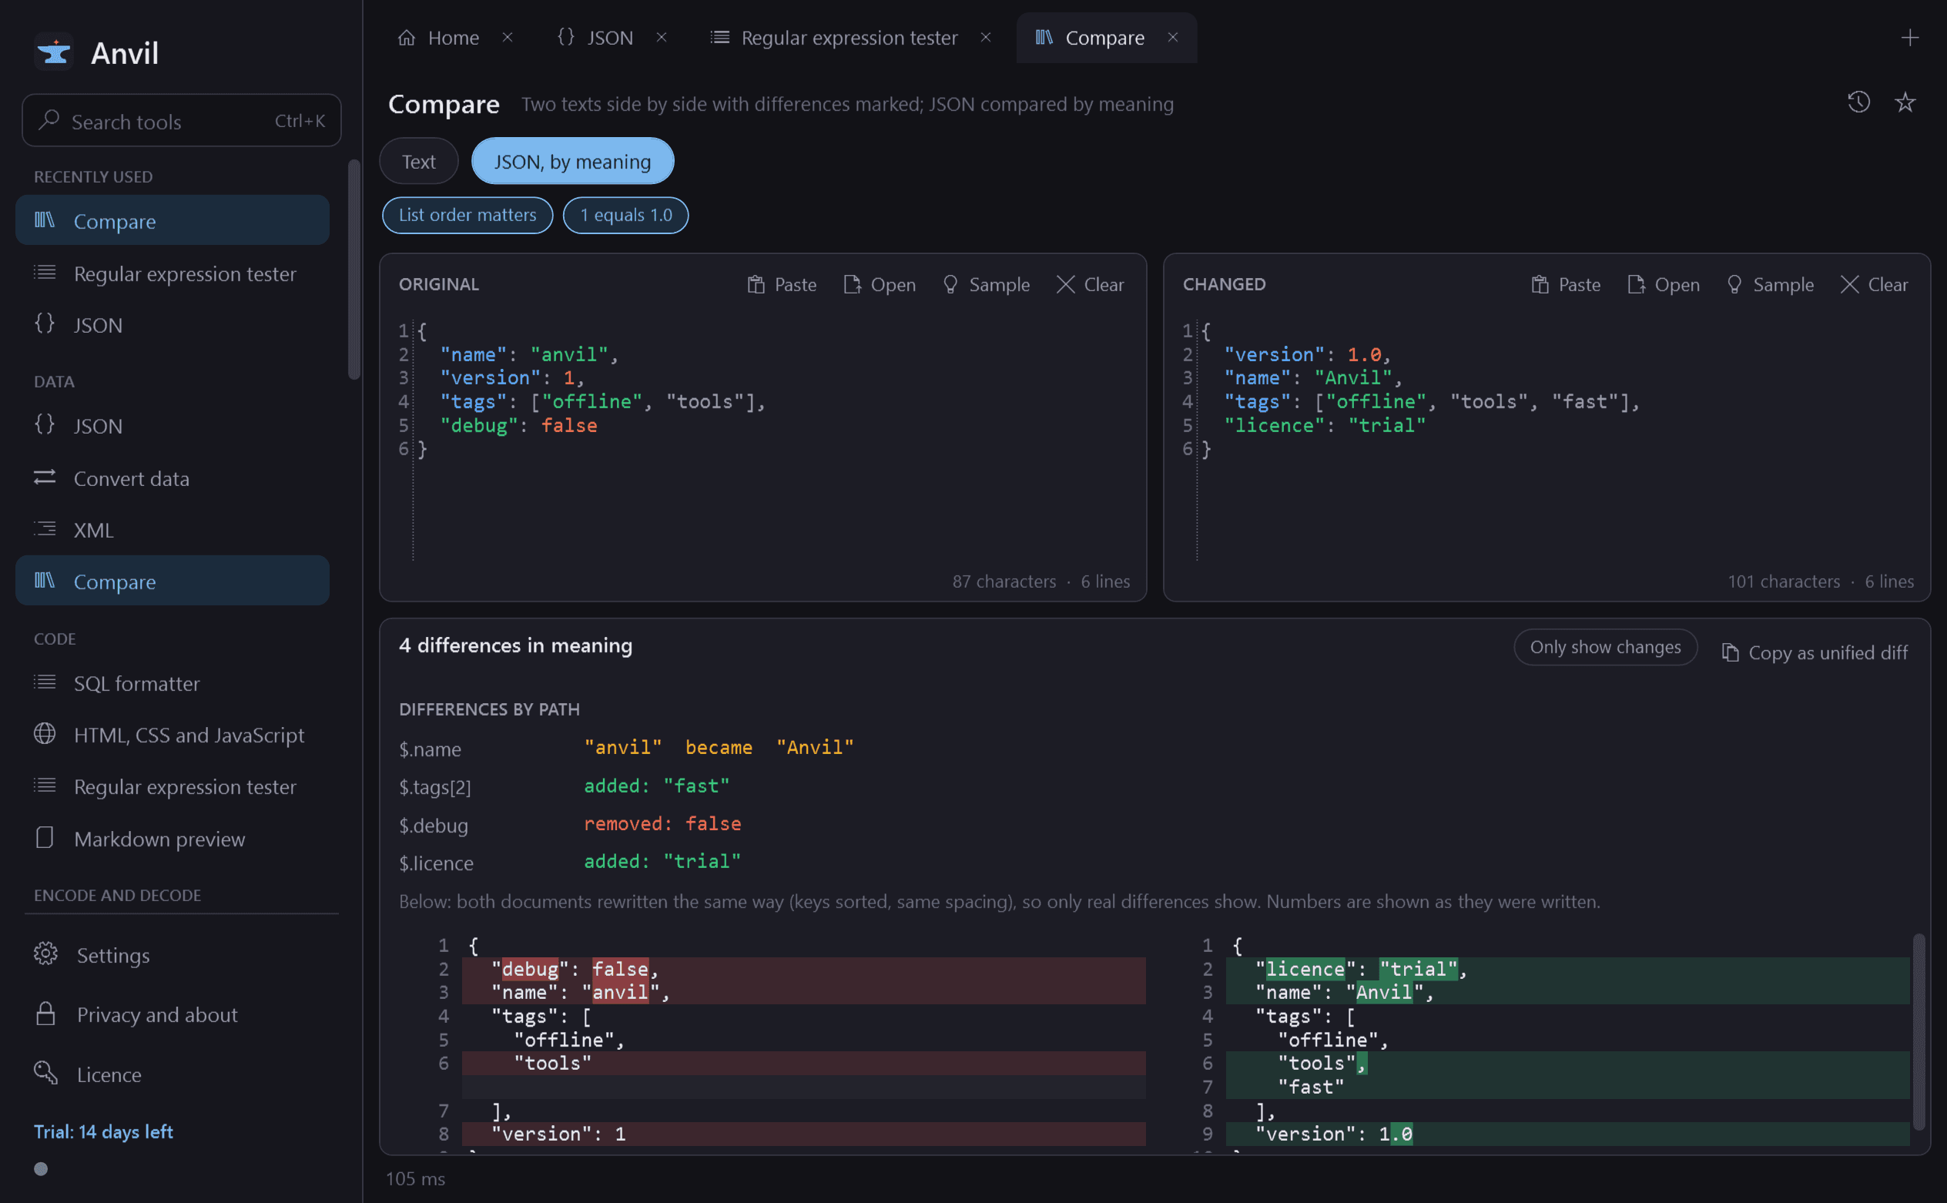Click the diff view scrollbar
This screenshot has height=1203, width=1947.
(x=1918, y=1032)
